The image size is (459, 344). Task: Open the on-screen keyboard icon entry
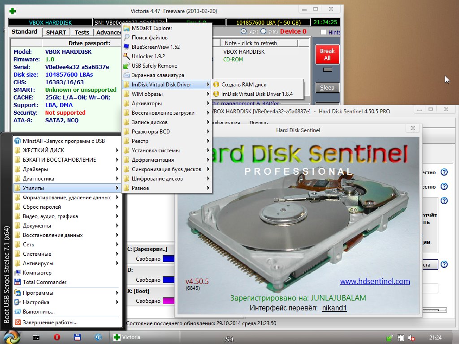pyautogui.click(x=126, y=75)
